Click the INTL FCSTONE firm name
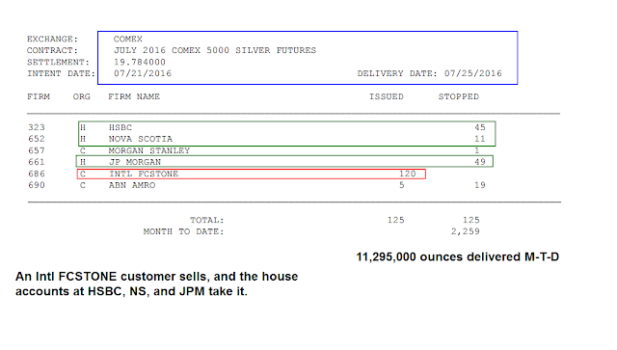The width and height of the screenshot is (617, 350). pos(144,174)
